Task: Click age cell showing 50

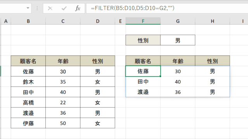Action: pyautogui.click(x=63, y=123)
